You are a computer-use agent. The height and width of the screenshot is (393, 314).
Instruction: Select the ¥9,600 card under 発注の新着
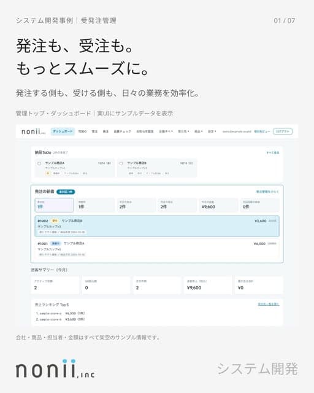pyautogui.click(x=218, y=205)
